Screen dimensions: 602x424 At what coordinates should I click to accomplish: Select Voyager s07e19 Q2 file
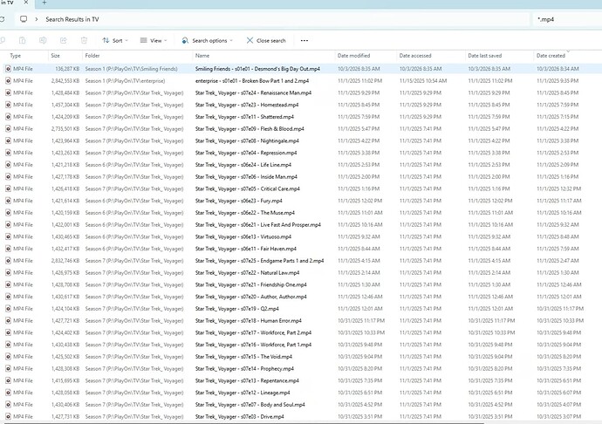237,308
